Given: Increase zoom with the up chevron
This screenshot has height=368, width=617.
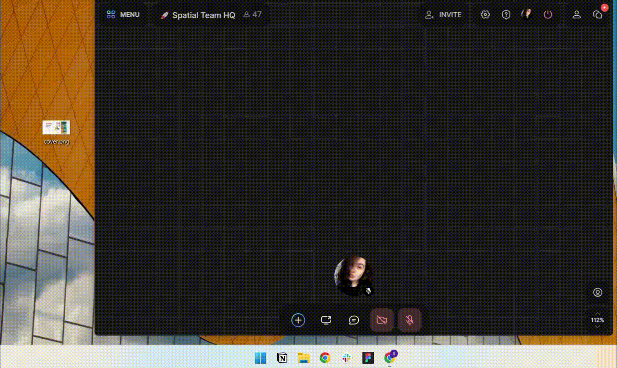Looking at the screenshot, I should pyautogui.click(x=597, y=314).
